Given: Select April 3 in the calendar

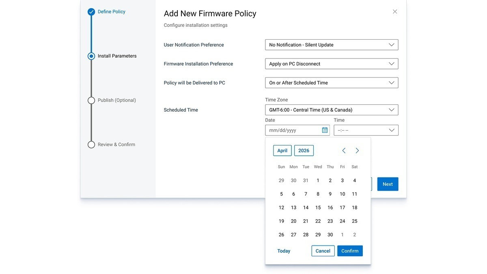Looking at the screenshot, I should click(343, 181).
